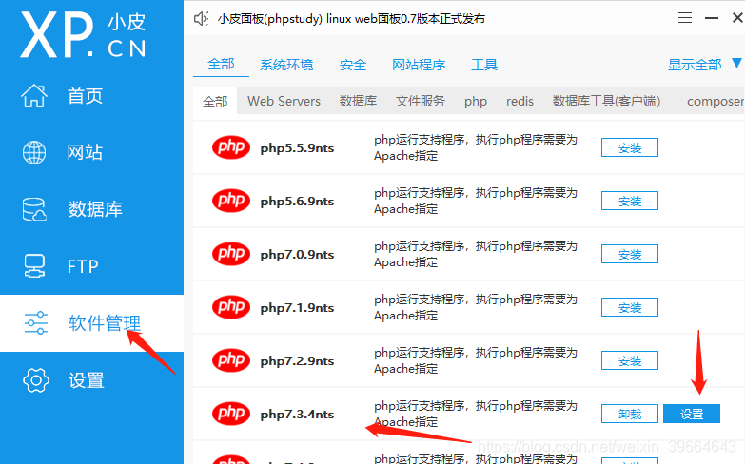Click the FTP server icon
Screen dimensions: 745x464
coord(34,266)
